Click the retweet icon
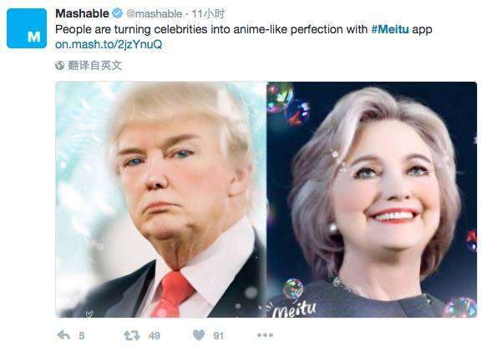 click(132, 335)
